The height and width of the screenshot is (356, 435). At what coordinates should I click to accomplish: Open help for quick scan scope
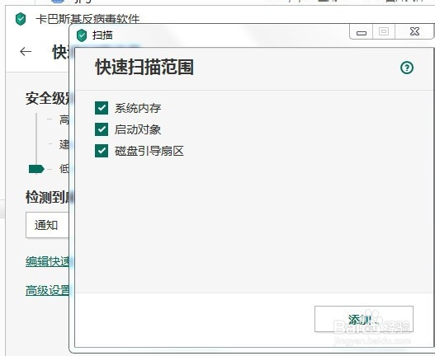coord(407,68)
